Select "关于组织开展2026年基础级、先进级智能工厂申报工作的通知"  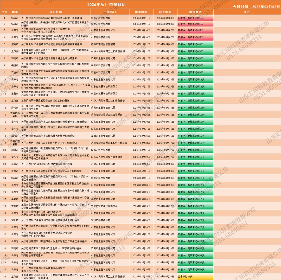[54, 241]
